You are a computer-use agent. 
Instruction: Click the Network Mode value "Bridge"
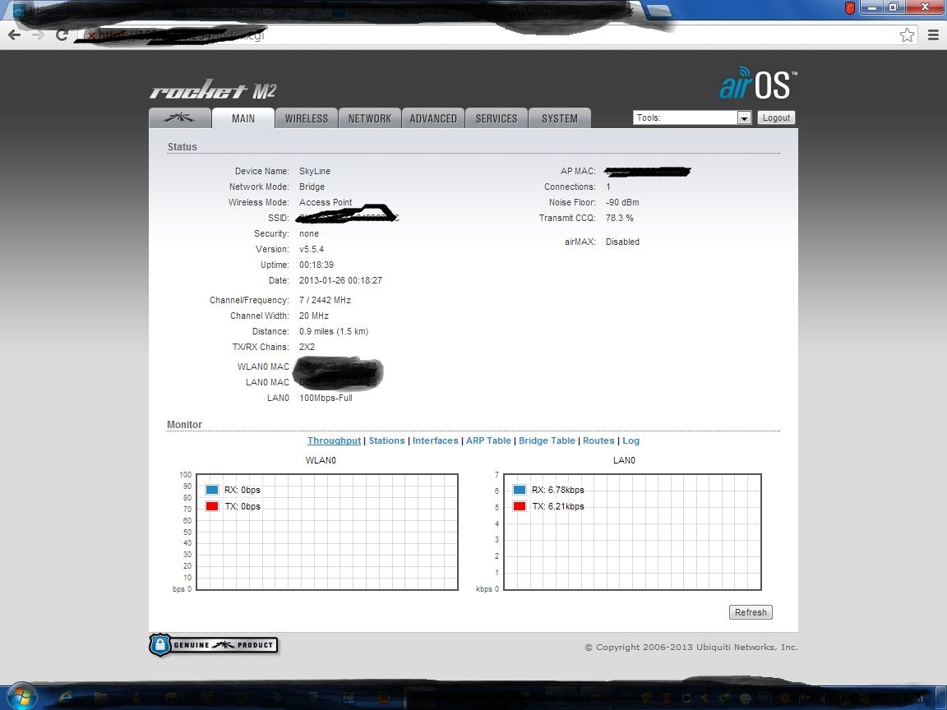[x=312, y=187]
